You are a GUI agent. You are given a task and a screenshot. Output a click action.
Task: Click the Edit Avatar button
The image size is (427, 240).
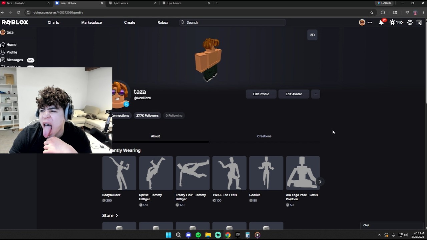(294, 94)
